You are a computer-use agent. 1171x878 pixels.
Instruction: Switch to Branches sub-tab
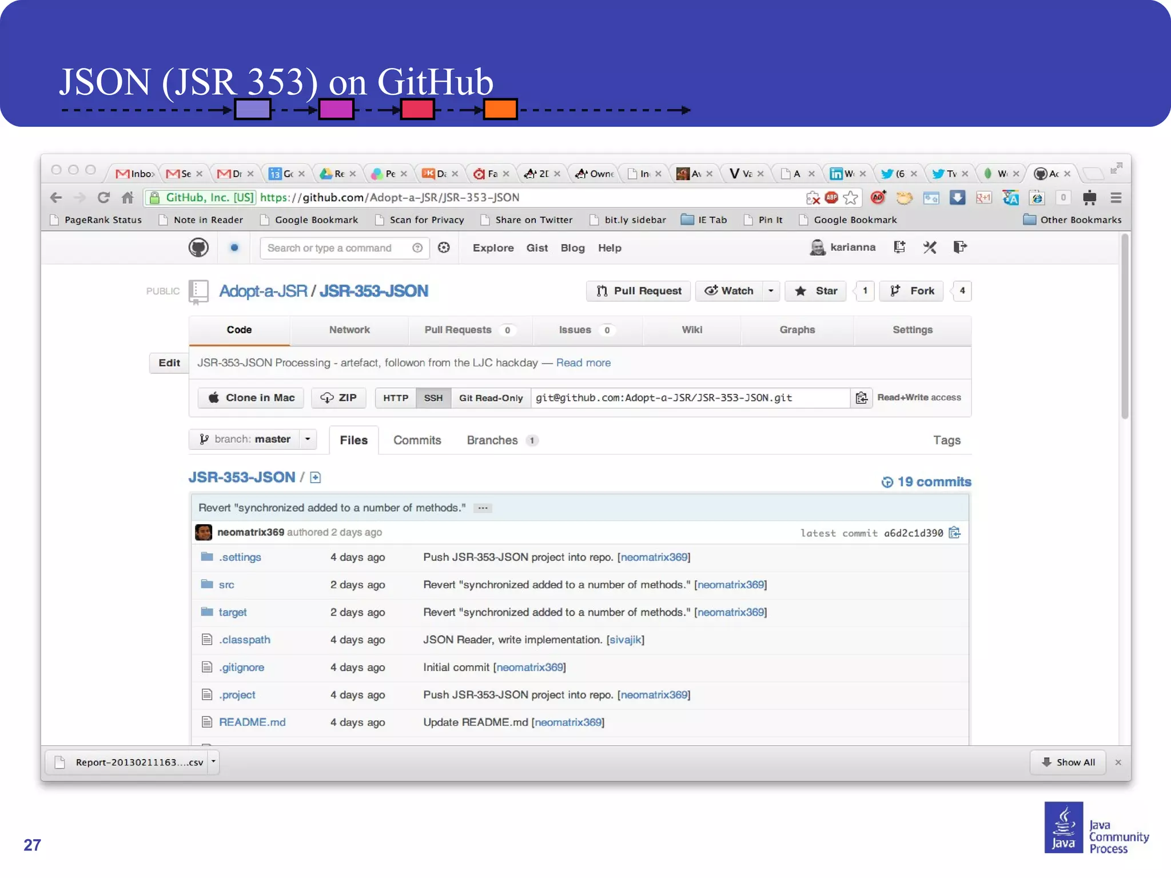pos(502,440)
